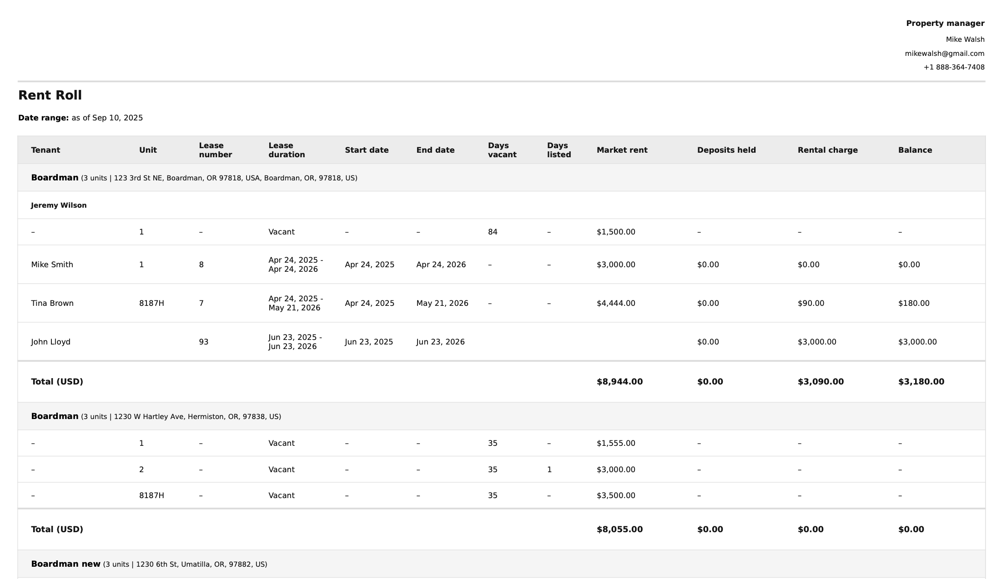Click the $3,500.00 market rent cell
The height and width of the screenshot is (579, 1007).
[x=616, y=496]
